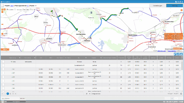This screenshot has width=184, height=103.
Task: Switch to the Einstellungen tab
Action: click(x=158, y=5)
